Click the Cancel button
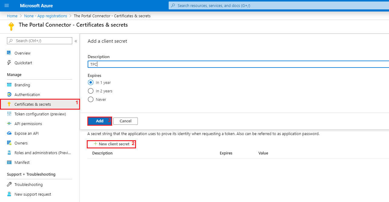This screenshot has width=389, height=202. point(125,121)
